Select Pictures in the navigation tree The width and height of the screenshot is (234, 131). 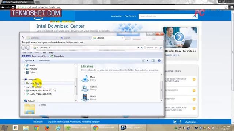pos(33,69)
